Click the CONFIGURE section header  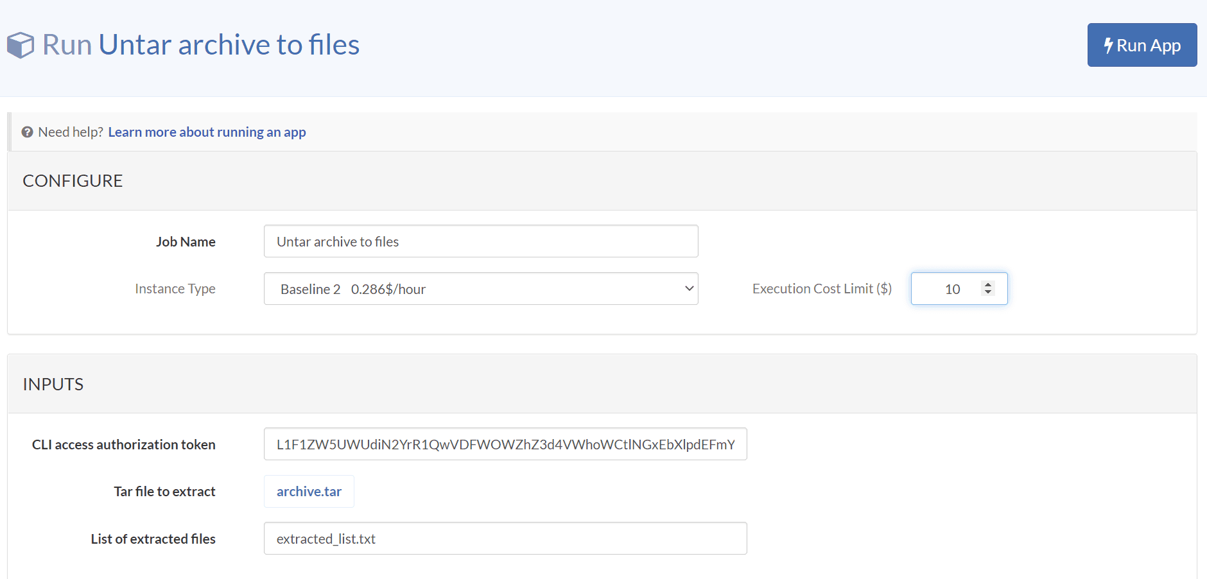[x=73, y=181]
